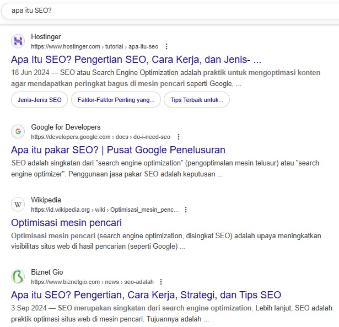Click the 'Biznet Gio' site name
339x327 pixels.
(47, 272)
